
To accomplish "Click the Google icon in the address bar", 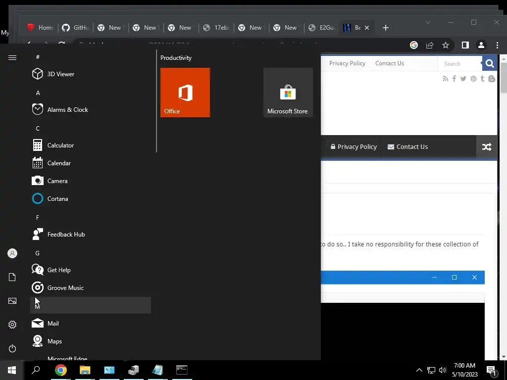I will coord(414,45).
